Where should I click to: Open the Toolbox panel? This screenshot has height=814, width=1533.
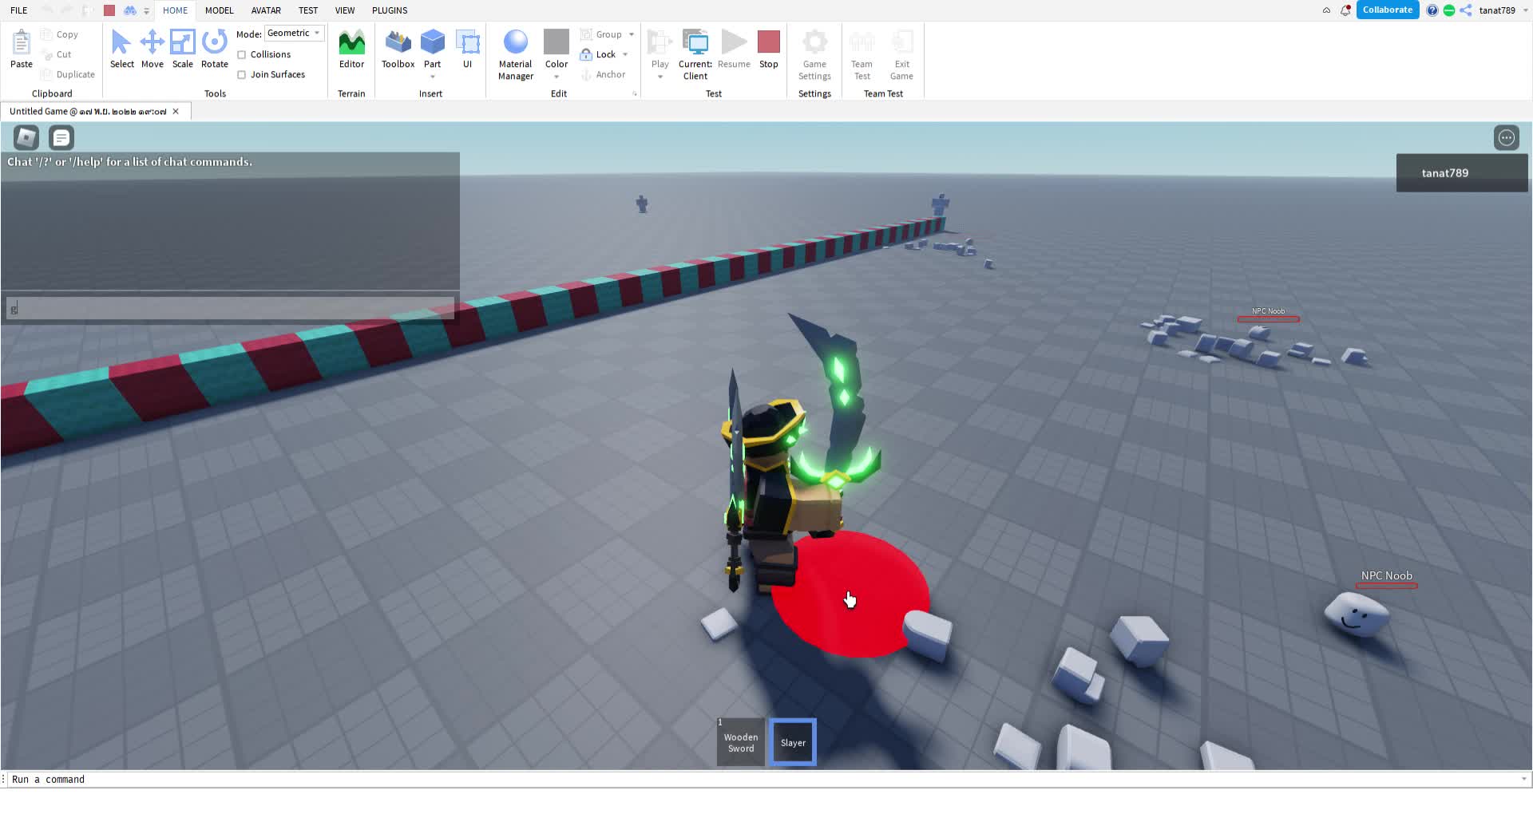(x=398, y=49)
